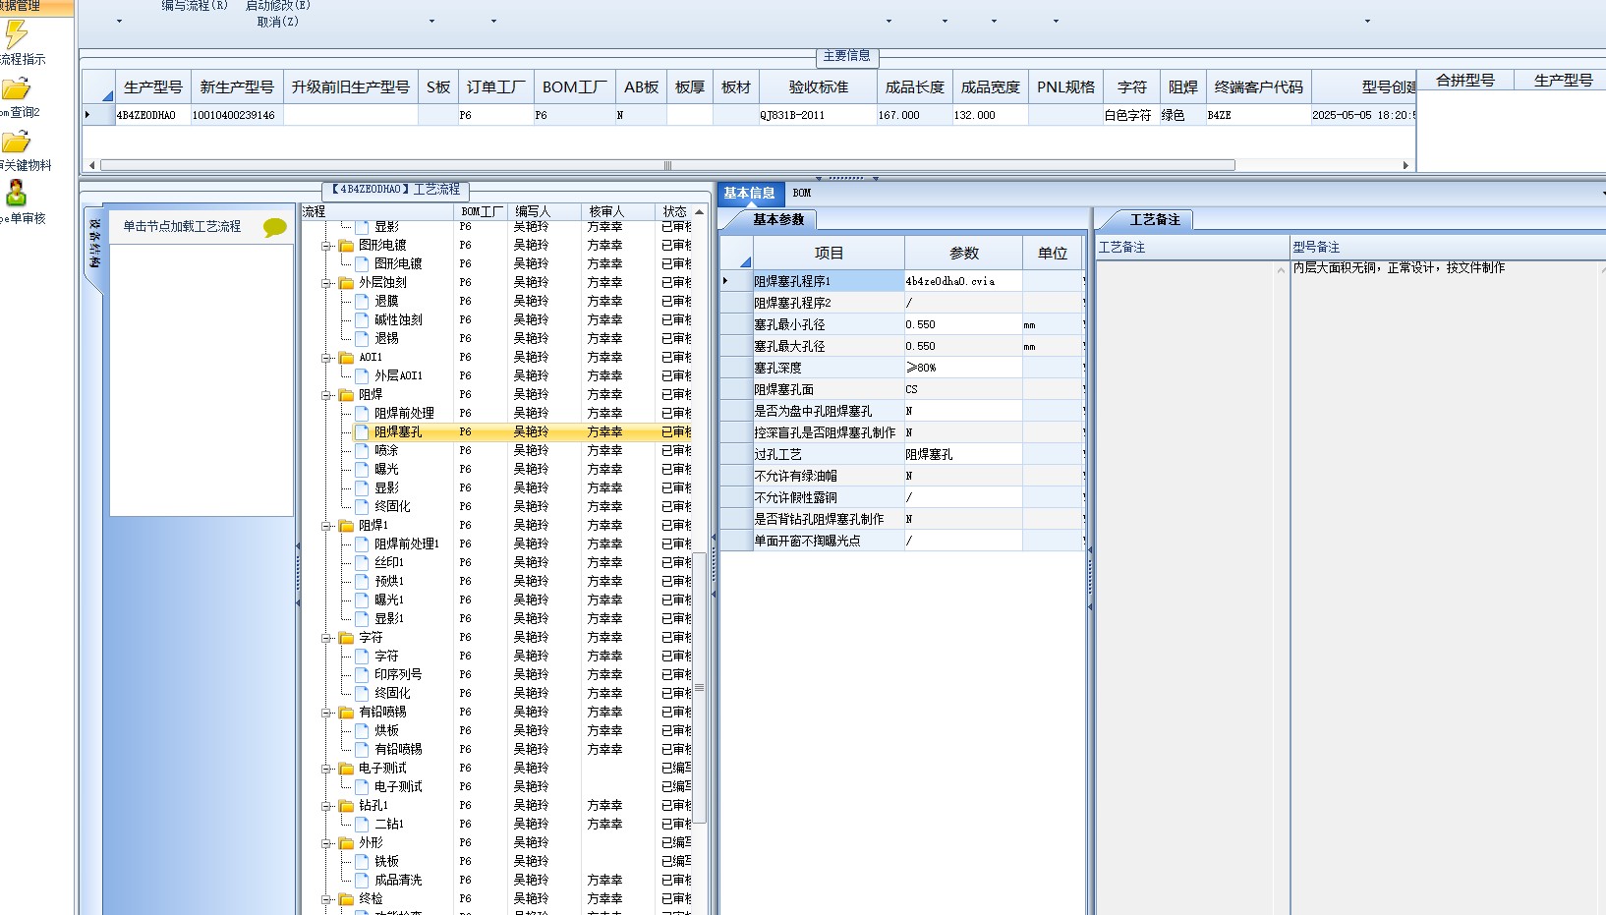Click the 字符 folder icon
Image resolution: width=1606 pixels, height=915 pixels.
tap(346, 638)
